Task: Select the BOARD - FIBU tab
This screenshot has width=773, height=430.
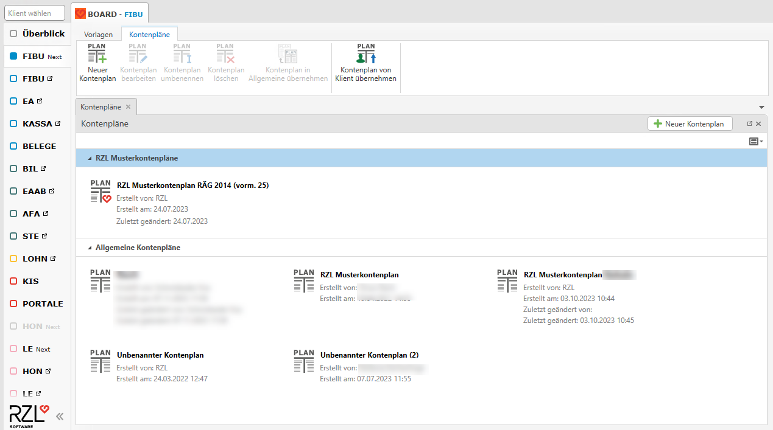Action: coord(110,13)
